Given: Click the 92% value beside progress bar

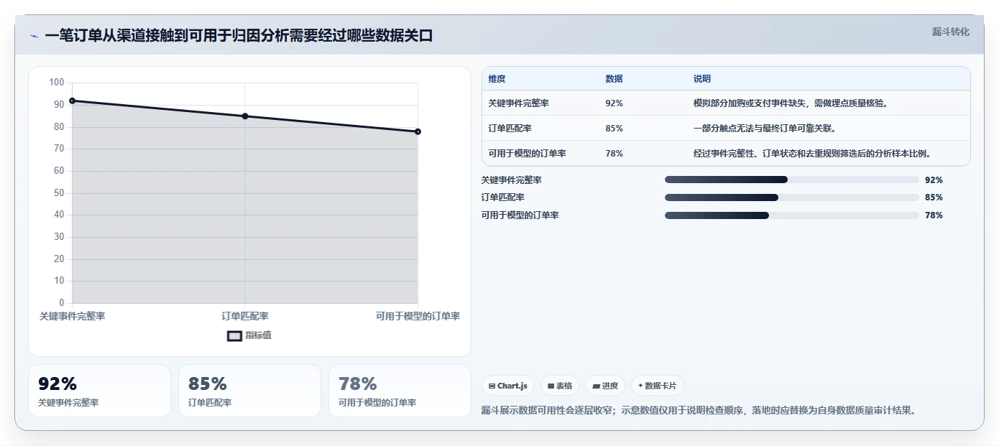Looking at the screenshot, I should [934, 180].
